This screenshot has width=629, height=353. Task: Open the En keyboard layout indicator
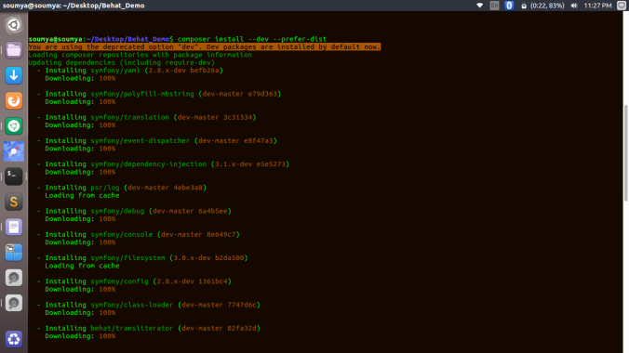point(494,6)
